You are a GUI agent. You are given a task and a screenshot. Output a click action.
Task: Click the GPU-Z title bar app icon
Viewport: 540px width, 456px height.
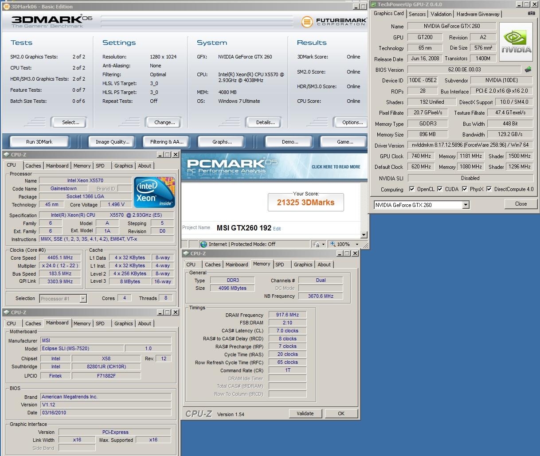pyautogui.click(x=374, y=4)
